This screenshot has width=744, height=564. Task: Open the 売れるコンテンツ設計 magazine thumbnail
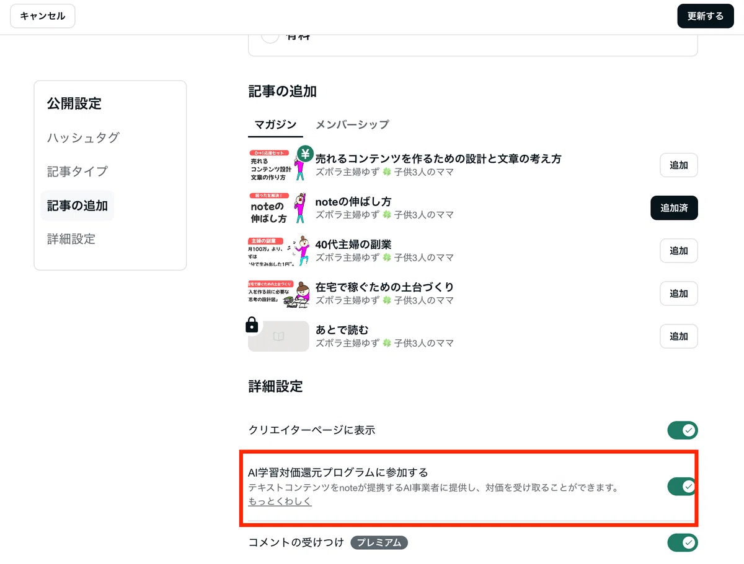click(278, 165)
